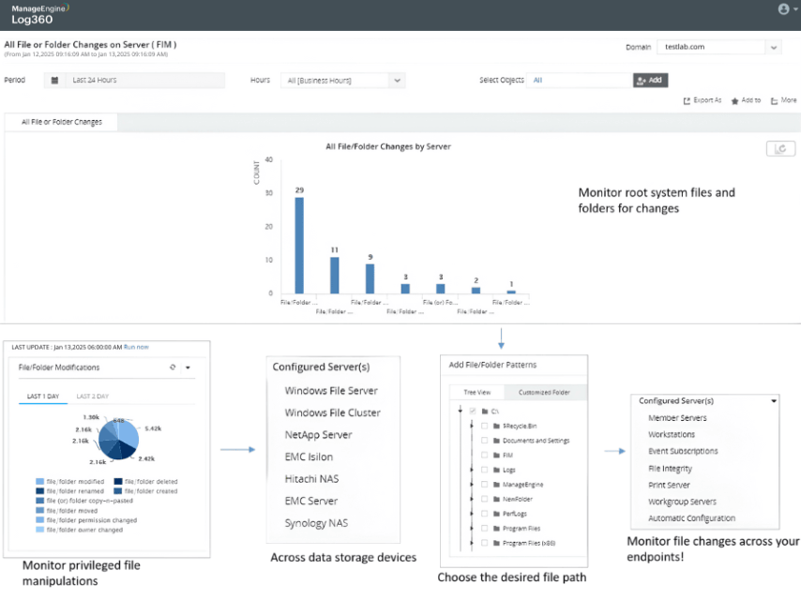The height and width of the screenshot is (615, 801).
Task: Click the calendar icon beside Period
Action: (x=54, y=81)
